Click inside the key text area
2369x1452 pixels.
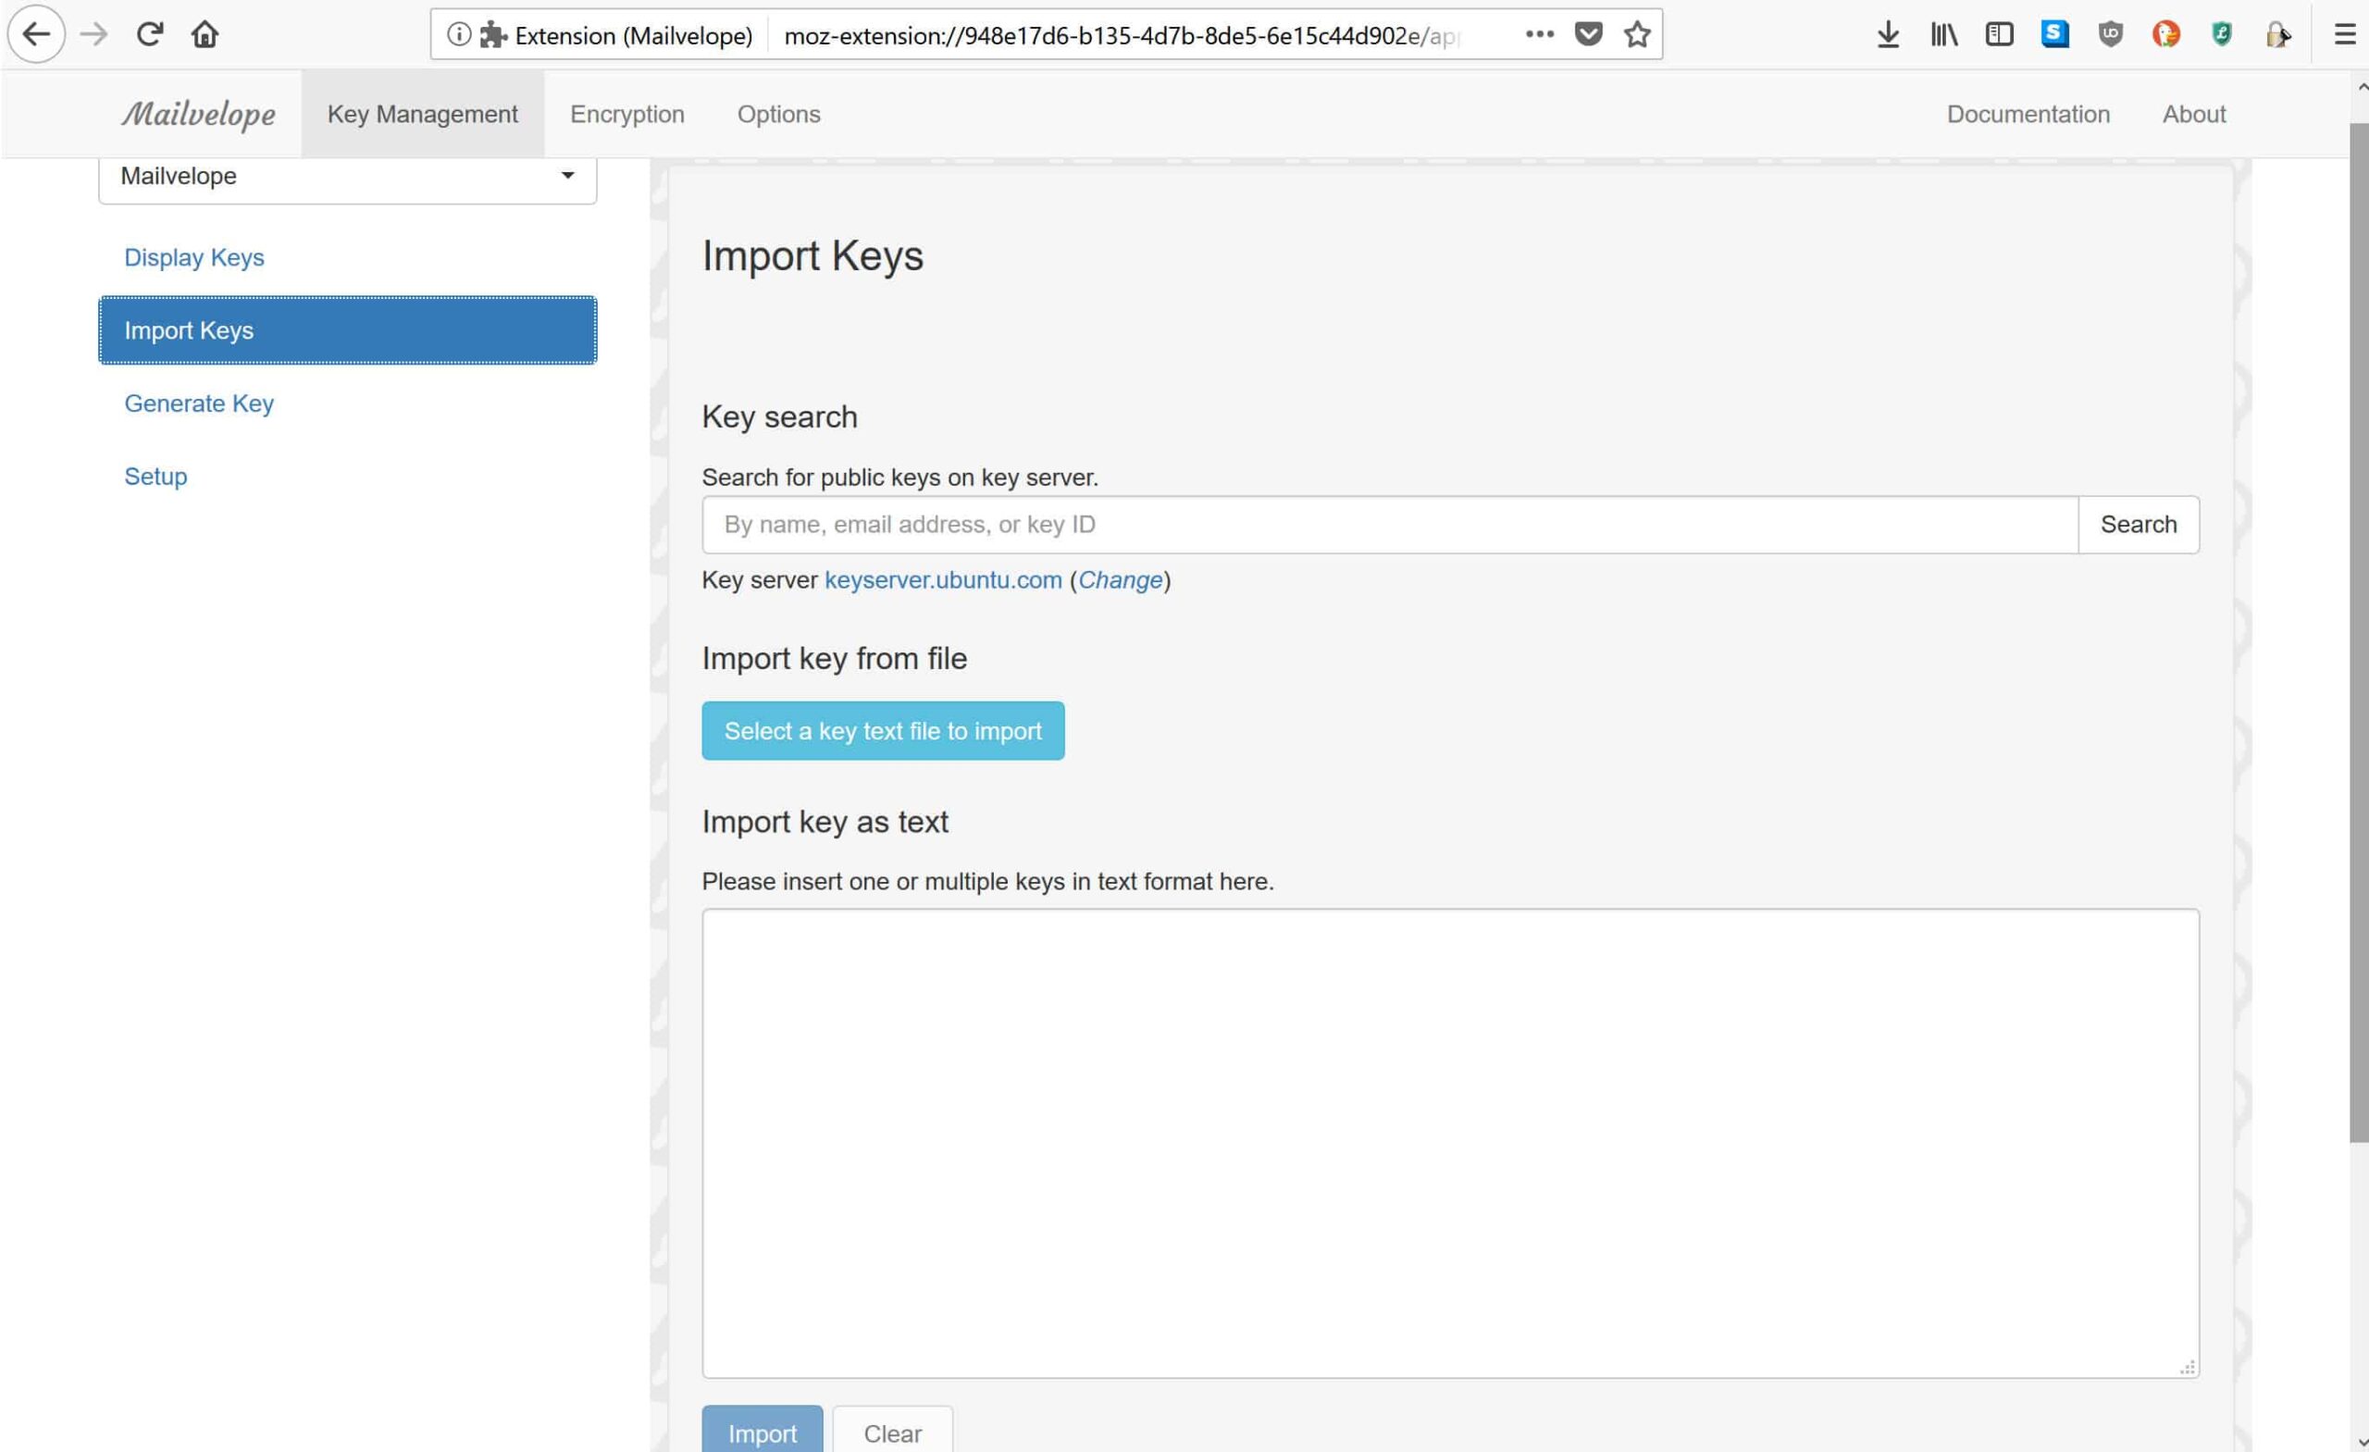[x=1450, y=1143]
